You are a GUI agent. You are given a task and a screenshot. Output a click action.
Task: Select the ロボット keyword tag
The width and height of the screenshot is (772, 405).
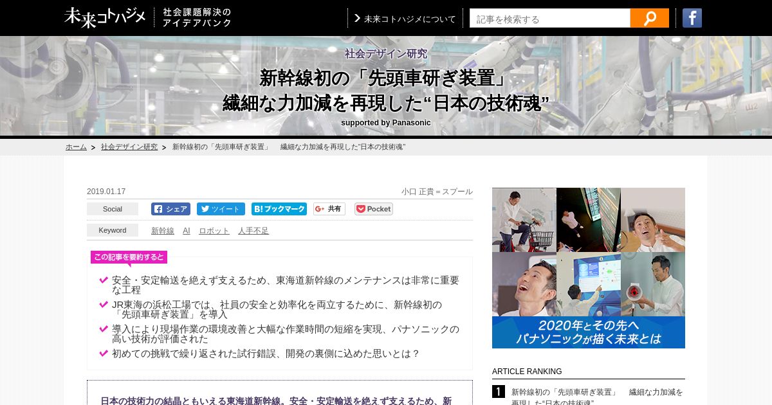[x=214, y=231]
